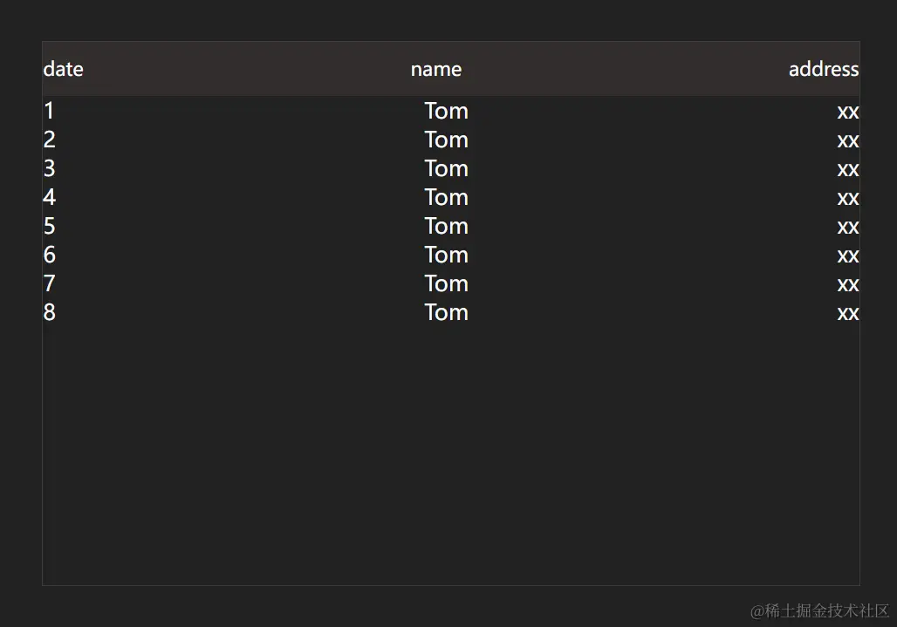Image resolution: width=897 pixels, height=627 pixels.
Task: Click the Tom name in row 1
Action: point(446,111)
